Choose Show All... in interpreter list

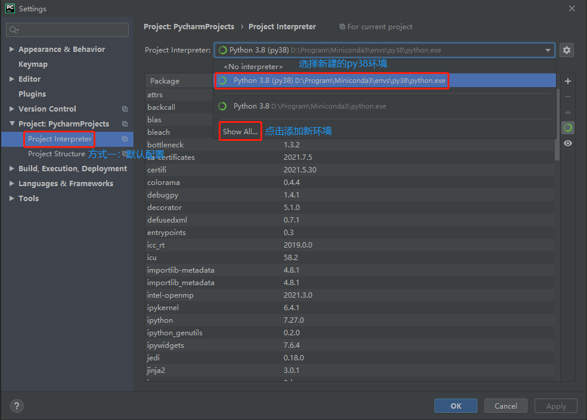click(x=240, y=131)
